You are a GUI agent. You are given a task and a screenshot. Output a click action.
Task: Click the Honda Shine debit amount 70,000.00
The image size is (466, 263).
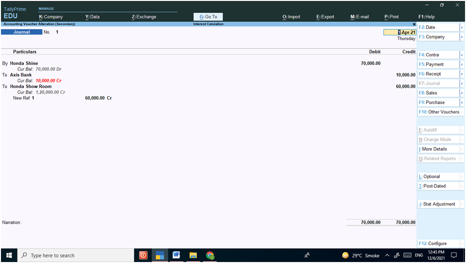point(370,63)
